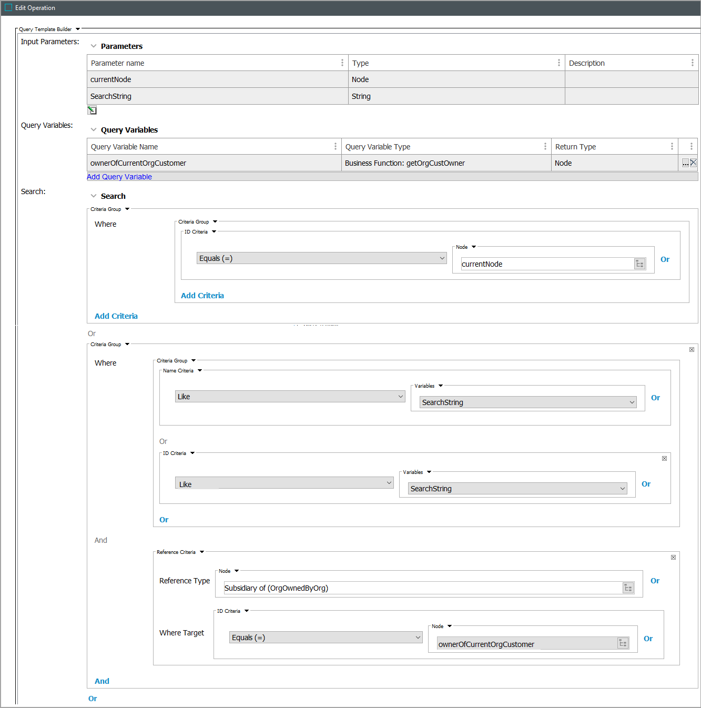Viewport: 701px width, 708px height.
Task: Open column menu for Return Type header
Action: pyautogui.click(x=672, y=147)
